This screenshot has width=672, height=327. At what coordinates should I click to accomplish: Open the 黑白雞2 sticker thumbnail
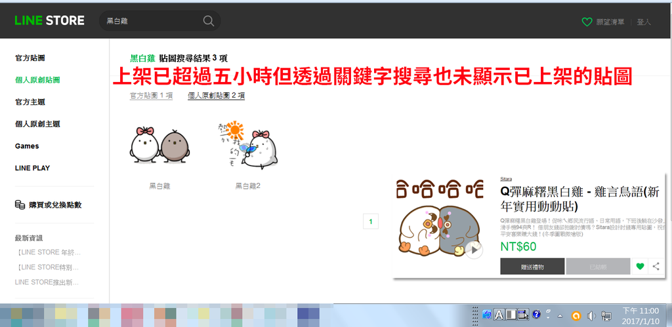click(x=247, y=145)
